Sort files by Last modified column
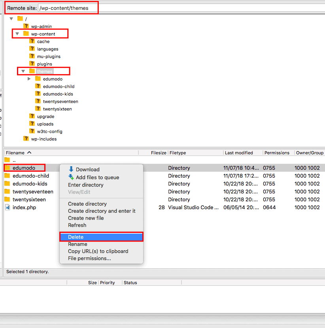Image resolution: width=325 pixels, height=328 pixels. (x=239, y=153)
